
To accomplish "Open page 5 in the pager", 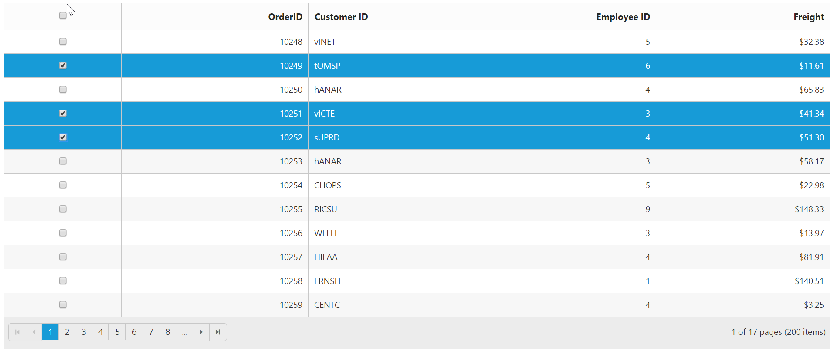I will (x=117, y=332).
